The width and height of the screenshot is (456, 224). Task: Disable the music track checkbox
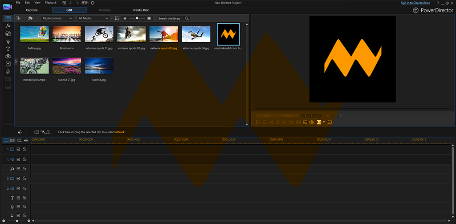(18, 215)
